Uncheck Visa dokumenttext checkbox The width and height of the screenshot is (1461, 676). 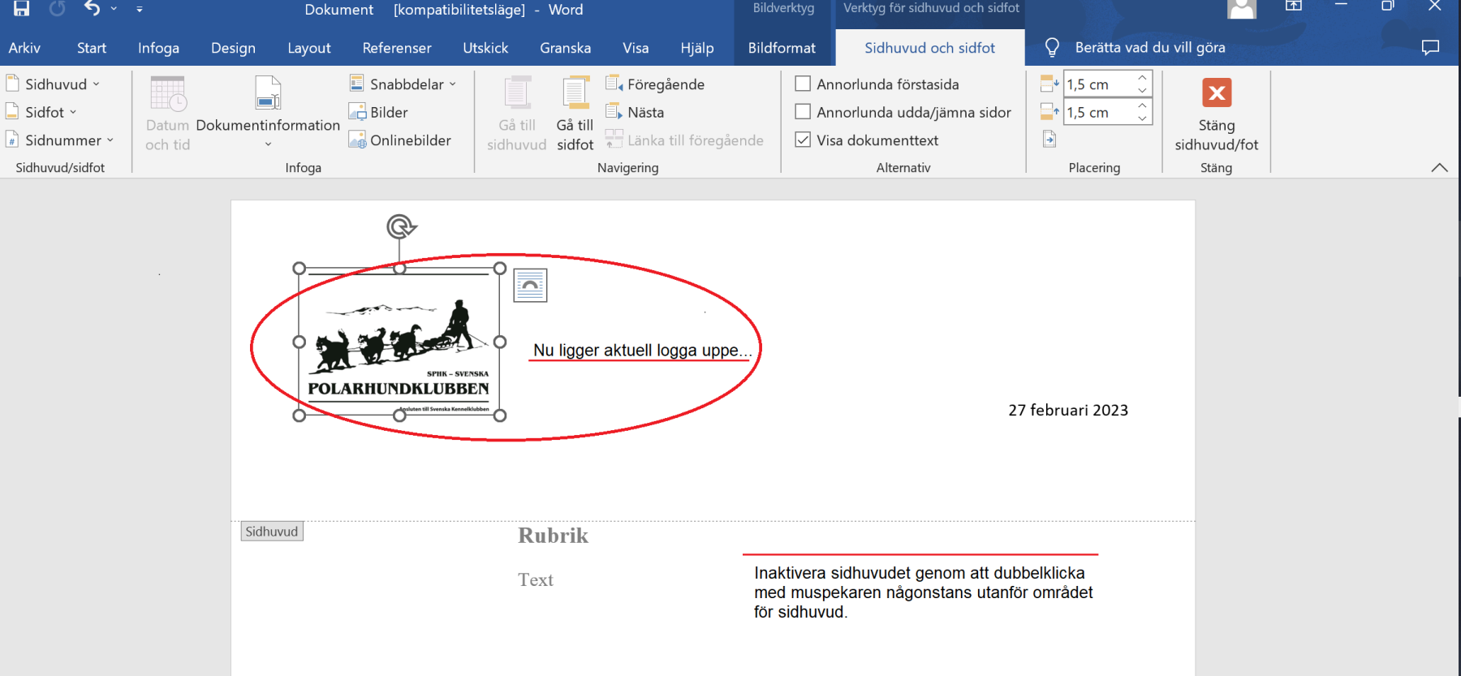coord(803,140)
